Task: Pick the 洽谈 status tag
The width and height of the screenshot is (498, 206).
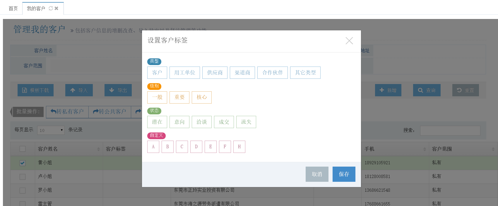Action: (x=202, y=122)
